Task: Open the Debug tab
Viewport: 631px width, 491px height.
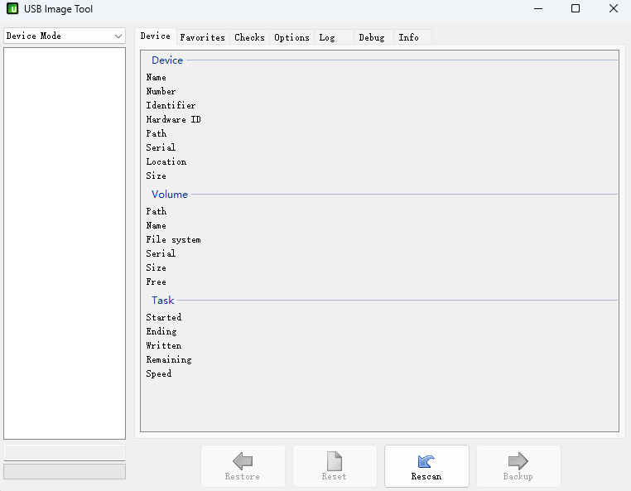Action: coord(373,37)
